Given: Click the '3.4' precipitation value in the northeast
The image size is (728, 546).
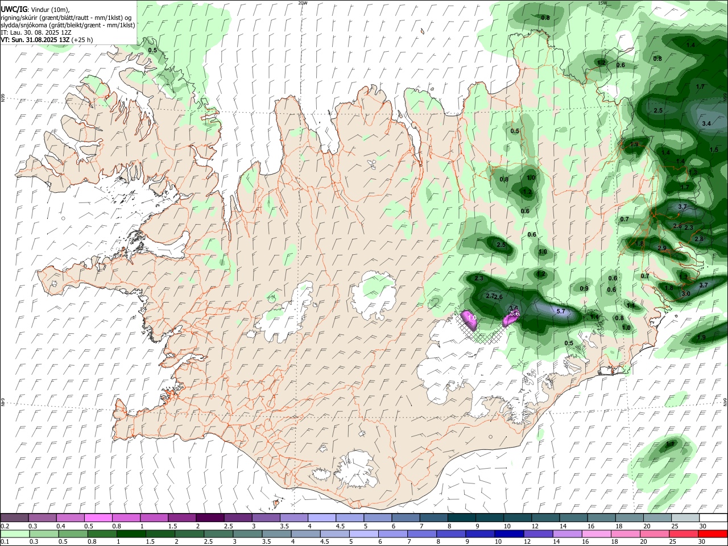Looking at the screenshot, I should pyautogui.click(x=706, y=123).
